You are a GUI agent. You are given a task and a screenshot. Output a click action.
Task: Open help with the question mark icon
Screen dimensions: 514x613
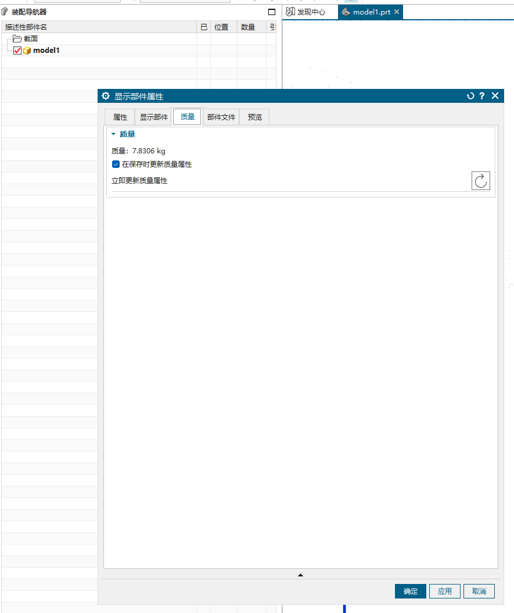(482, 96)
